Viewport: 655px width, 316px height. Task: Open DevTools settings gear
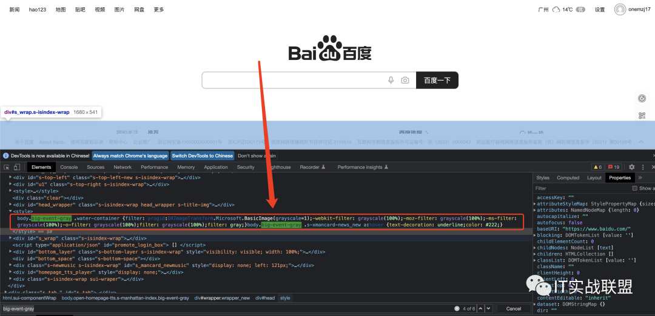tap(631, 167)
